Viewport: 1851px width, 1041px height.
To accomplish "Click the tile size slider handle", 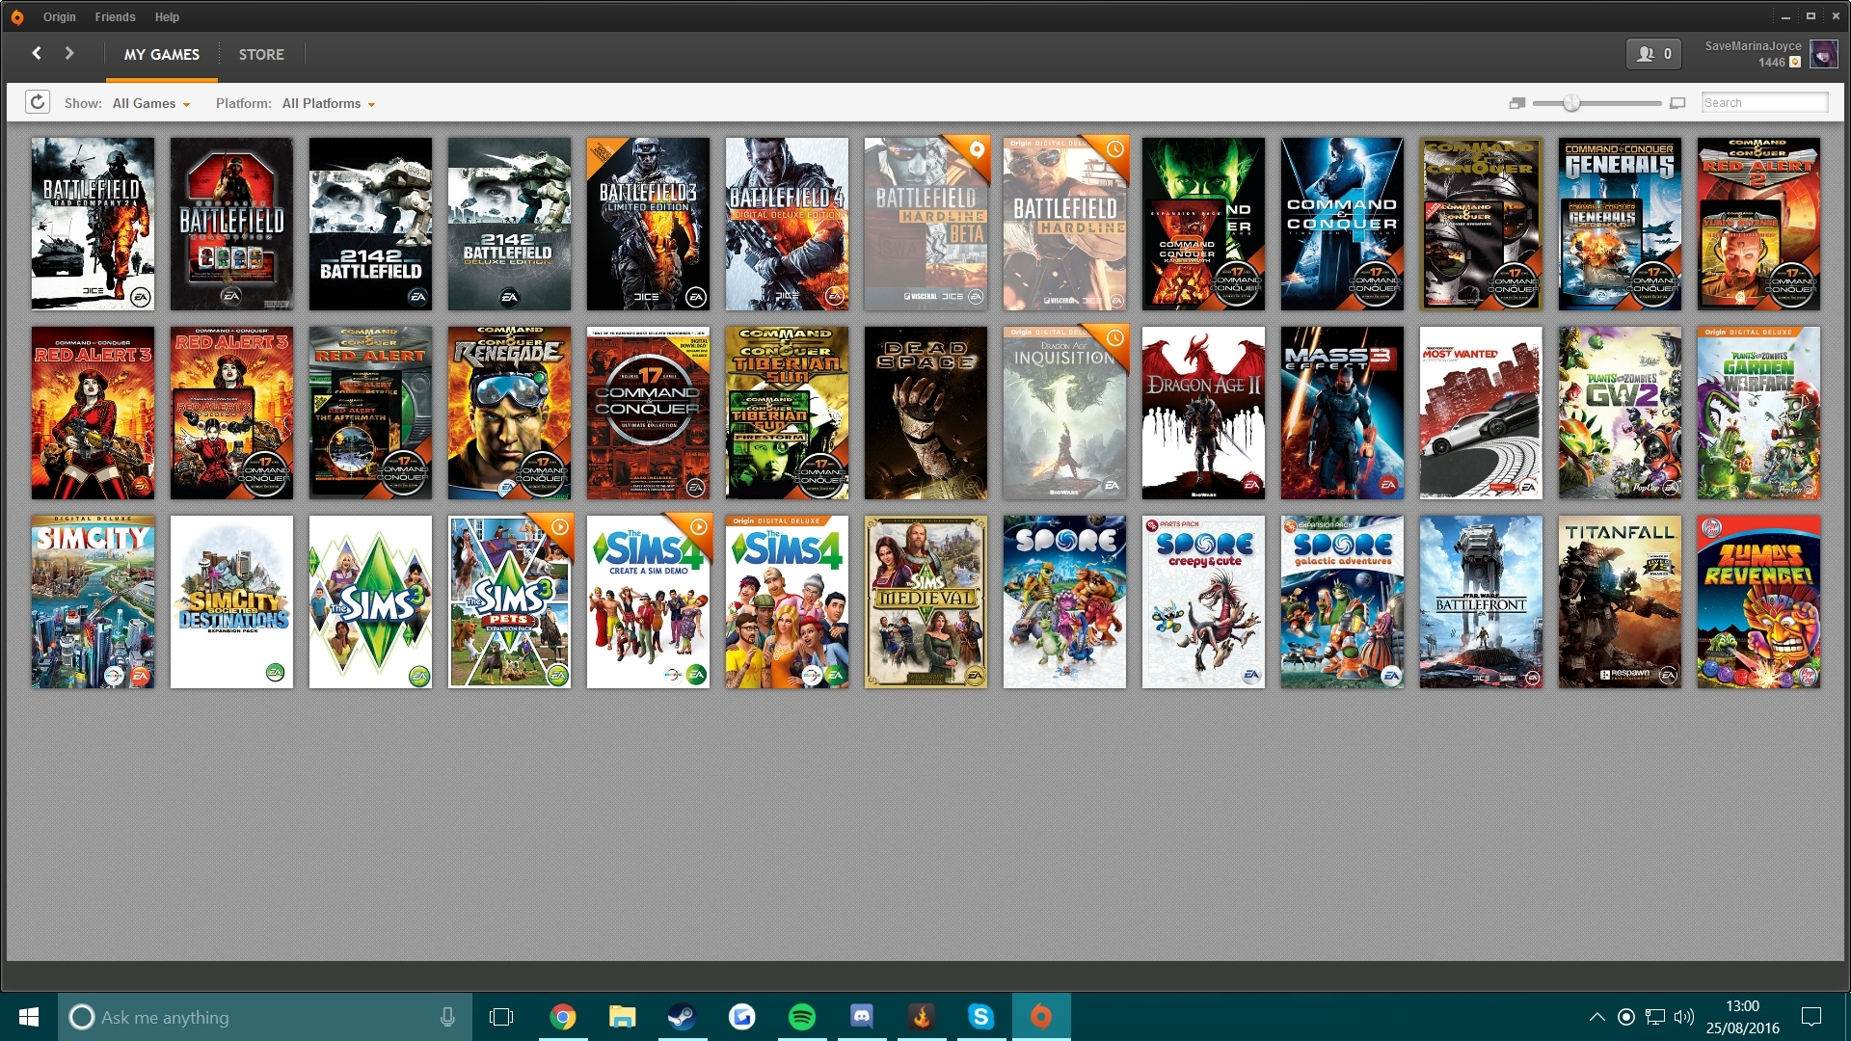I will [x=1571, y=103].
